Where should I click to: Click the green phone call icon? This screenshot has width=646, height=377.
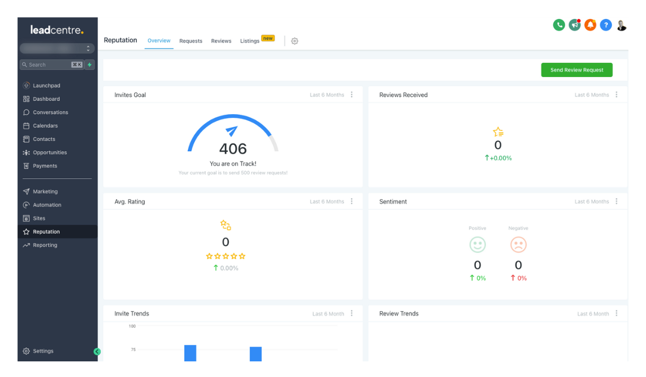[x=559, y=25]
